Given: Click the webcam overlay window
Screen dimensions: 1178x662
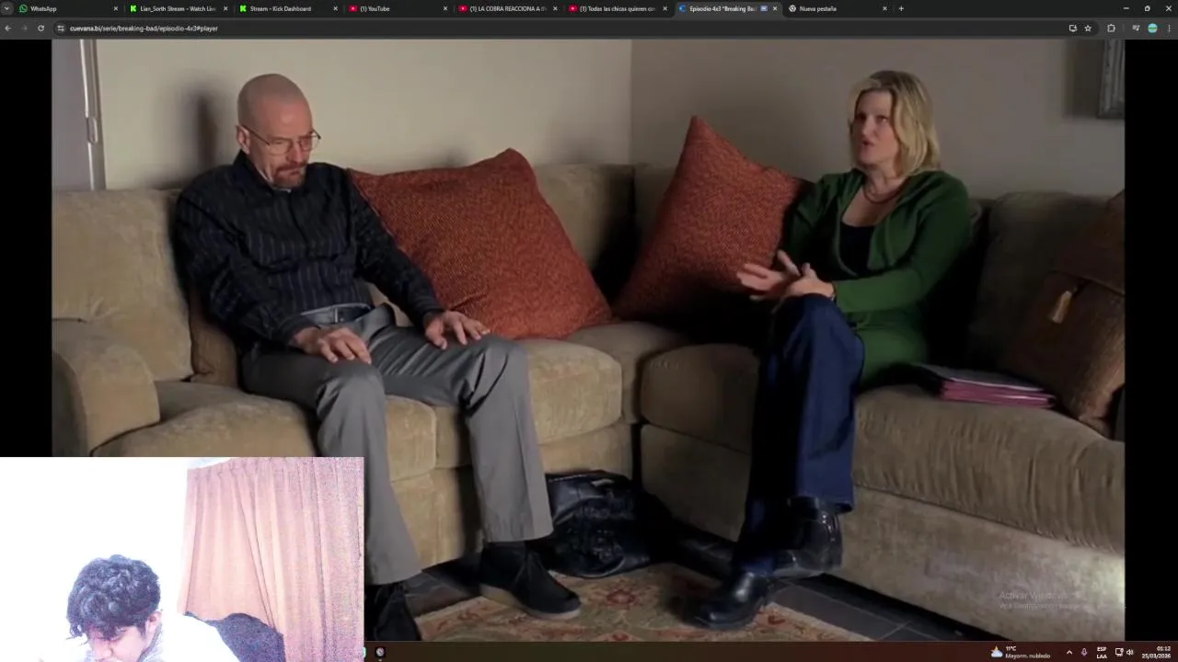Looking at the screenshot, I should [181, 559].
